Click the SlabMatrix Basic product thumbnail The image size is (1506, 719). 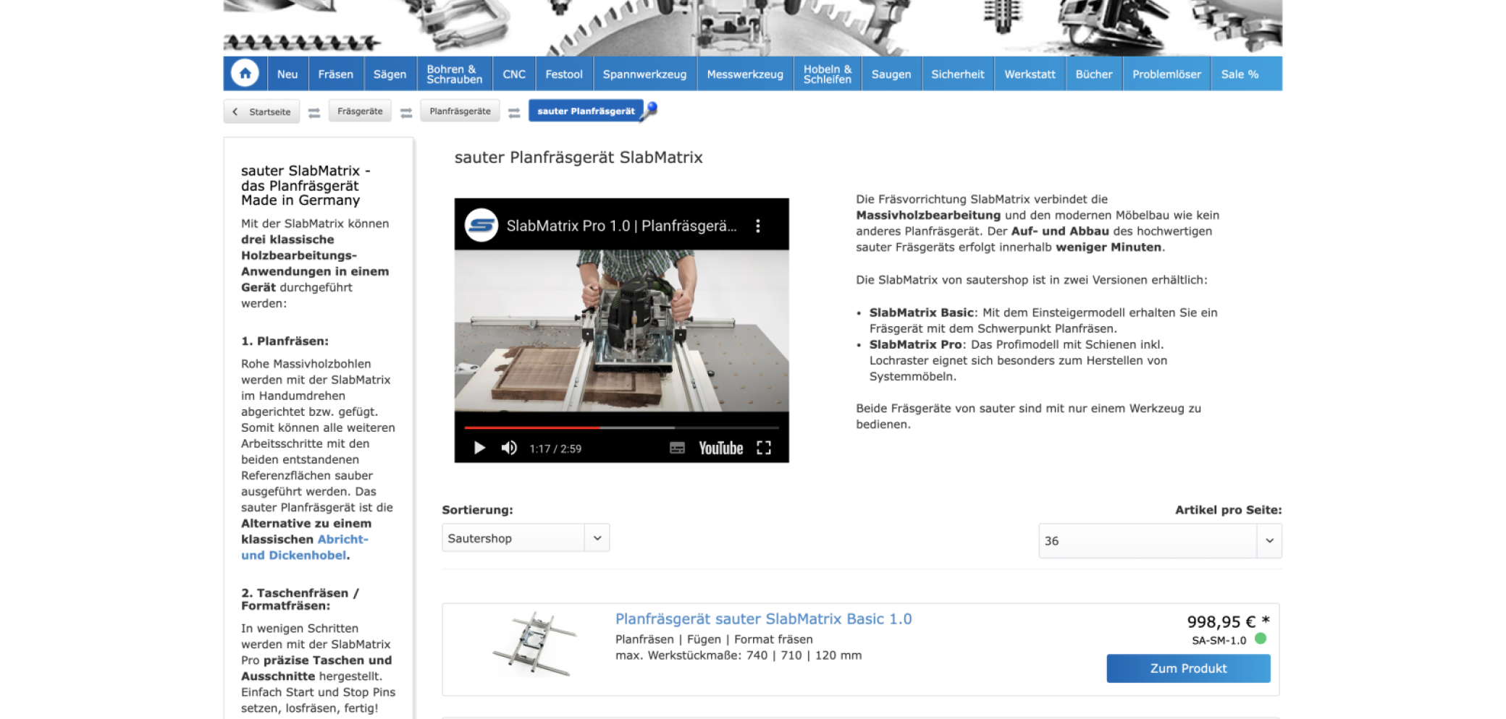[x=534, y=644]
